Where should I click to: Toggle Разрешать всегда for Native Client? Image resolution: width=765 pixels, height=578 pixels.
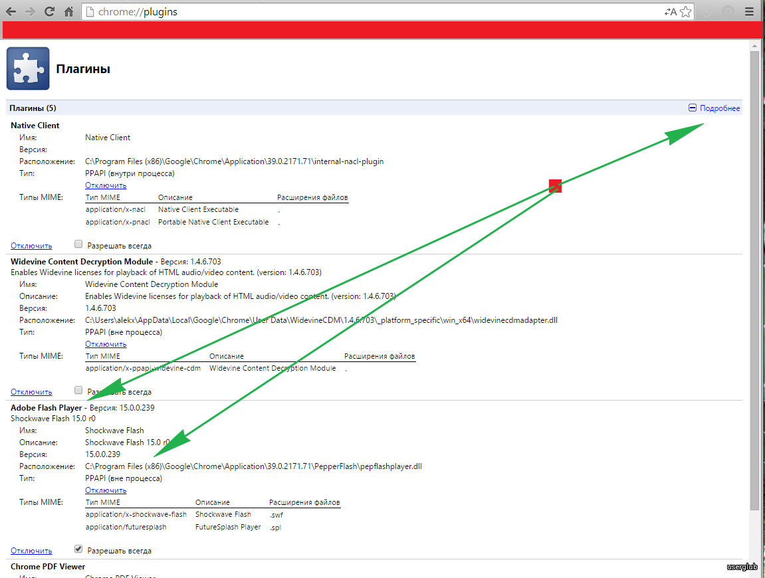78,244
